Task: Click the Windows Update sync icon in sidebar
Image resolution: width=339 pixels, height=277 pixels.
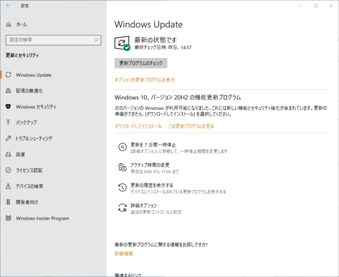Action: point(8,75)
